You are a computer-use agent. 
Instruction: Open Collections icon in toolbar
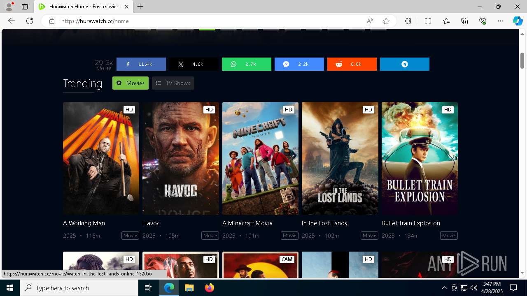[x=464, y=21]
